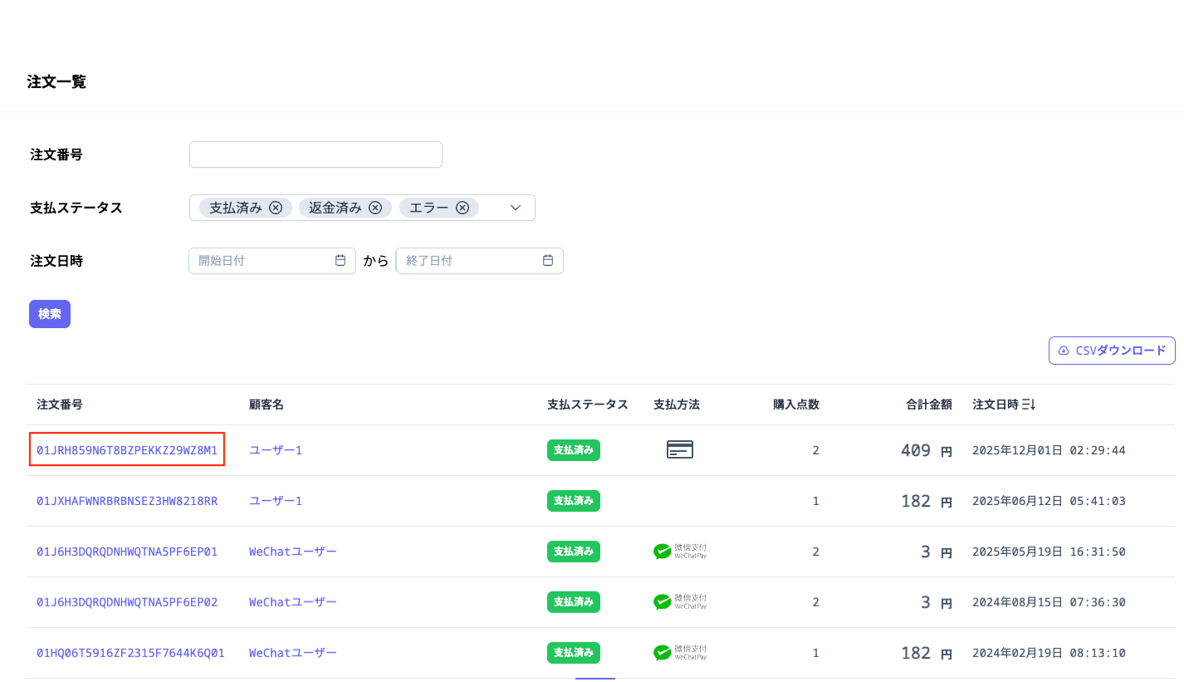Open order 01J6H3DQRQDNHWQTNA5PF6EP02
1184x682 pixels.
click(x=127, y=602)
